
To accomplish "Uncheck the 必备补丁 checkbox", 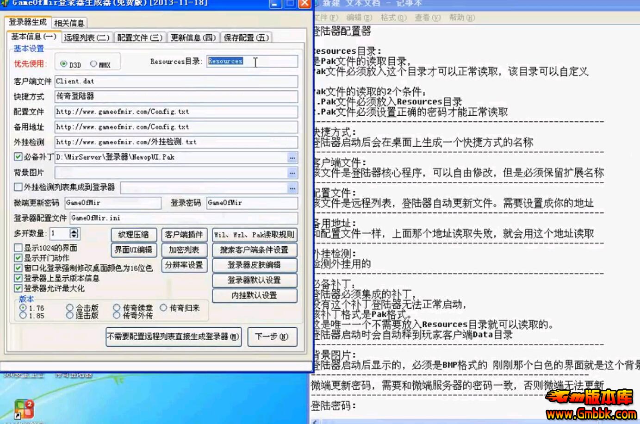I will coord(18,157).
